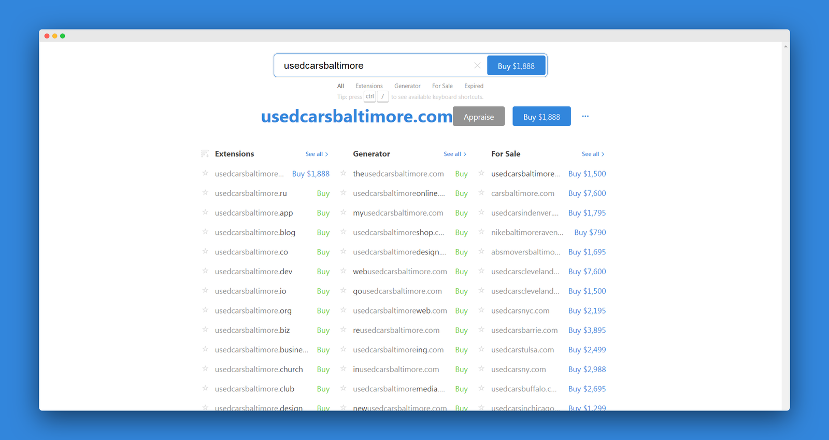Star usedcarsbaltimore.club in Extensions
Screen dimensions: 829x440
(x=205, y=388)
